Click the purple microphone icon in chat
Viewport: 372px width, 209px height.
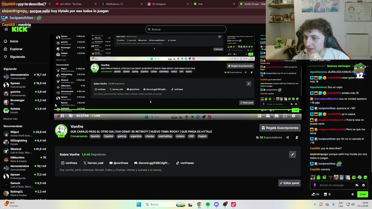click(315, 185)
